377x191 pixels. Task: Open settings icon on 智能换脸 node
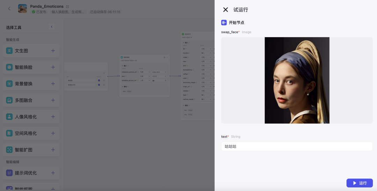[164, 57]
